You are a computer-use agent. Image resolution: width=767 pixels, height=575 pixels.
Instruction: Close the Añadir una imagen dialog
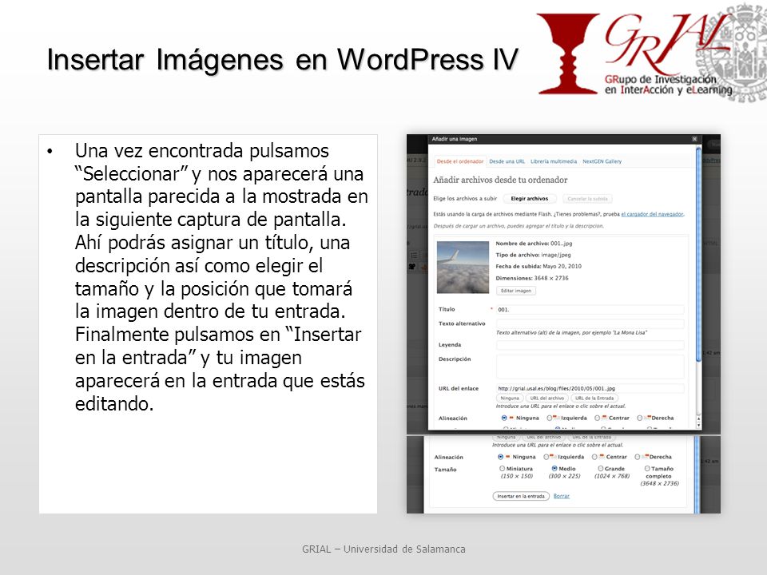point(694,139)
